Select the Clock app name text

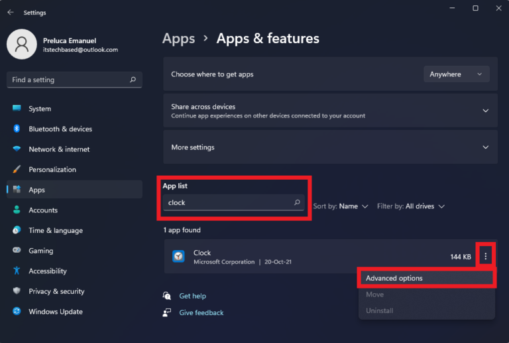pyautogui.click(x=202, y=253)
